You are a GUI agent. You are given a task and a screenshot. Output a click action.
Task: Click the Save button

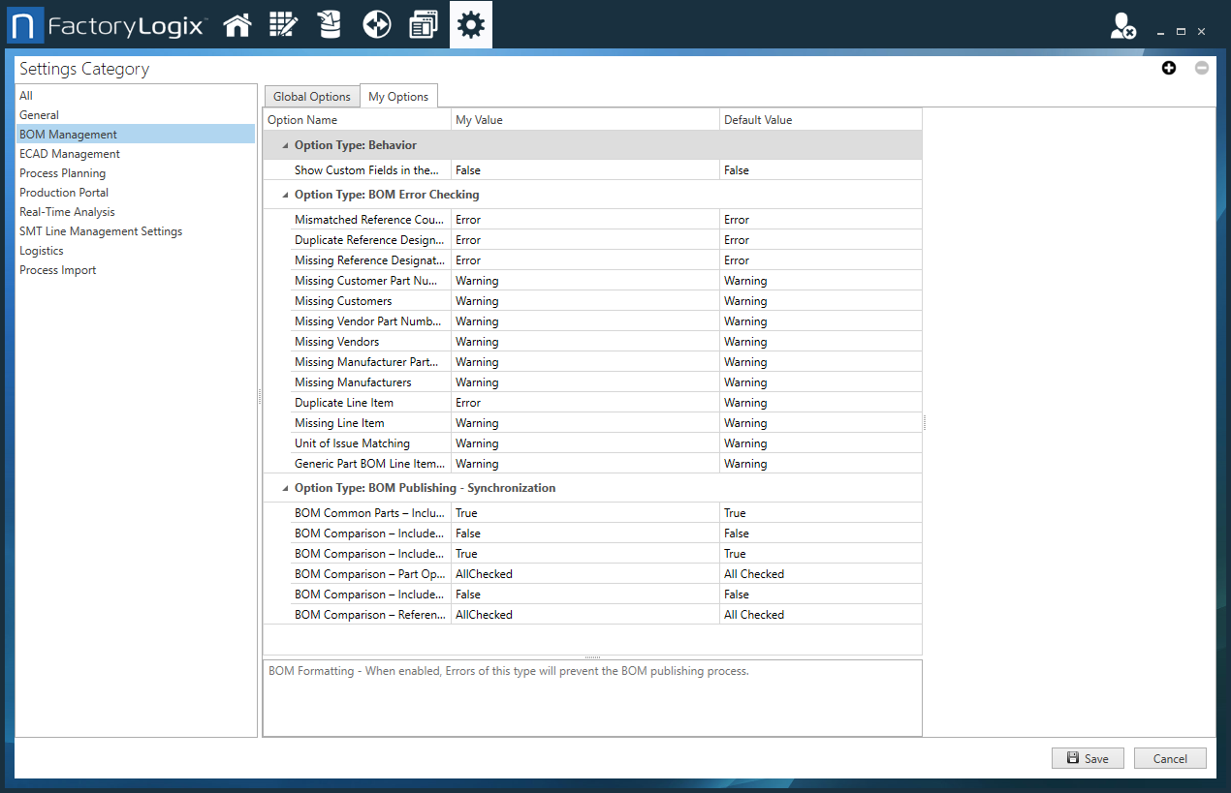click(x=1087, y=758)
